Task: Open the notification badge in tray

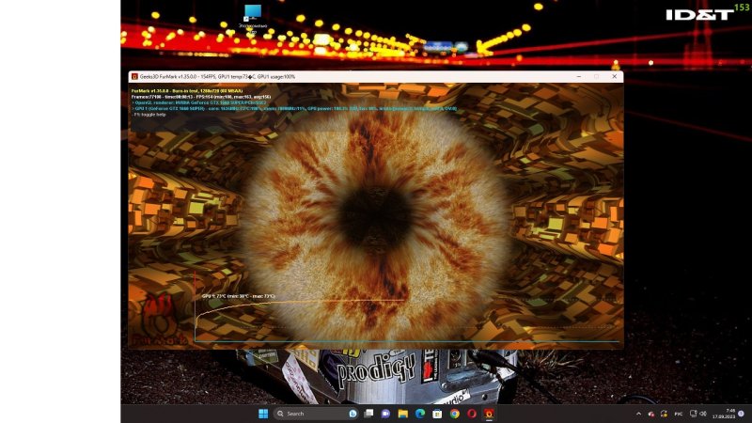Action: (741, 414)
